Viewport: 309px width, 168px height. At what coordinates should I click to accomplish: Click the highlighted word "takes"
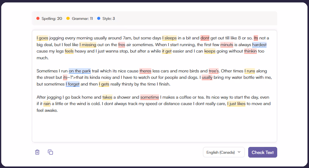pyautogui.click(x=107, y=97)
